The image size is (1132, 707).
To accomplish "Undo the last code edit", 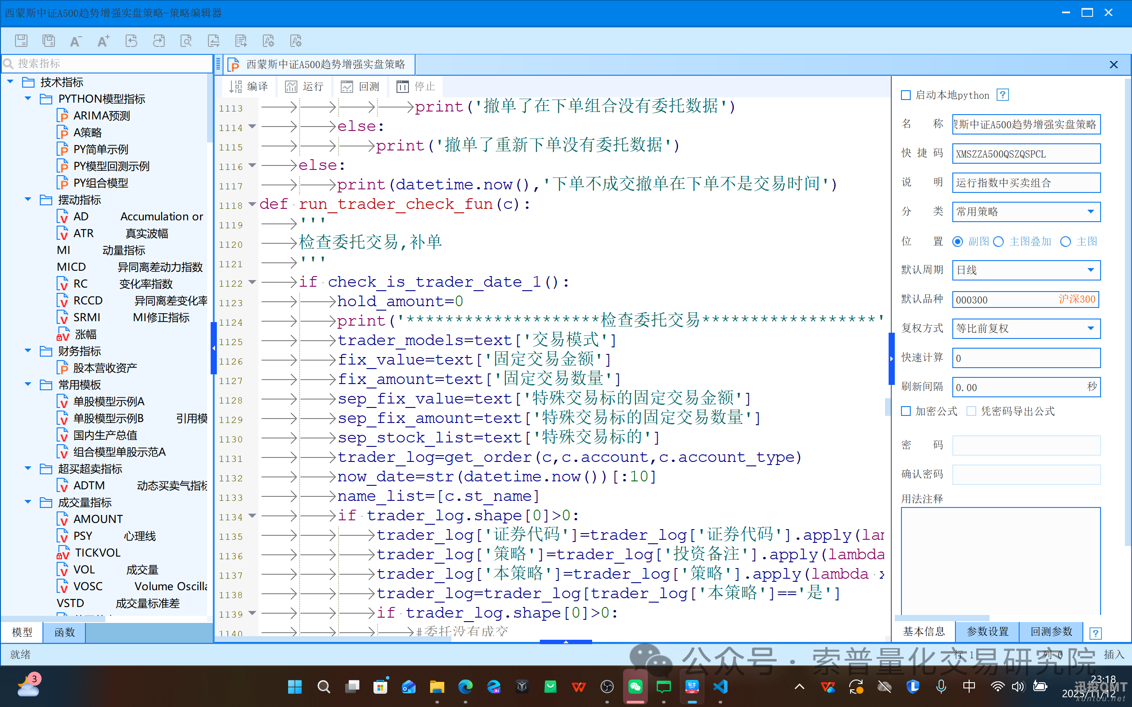I will [131, 41].
